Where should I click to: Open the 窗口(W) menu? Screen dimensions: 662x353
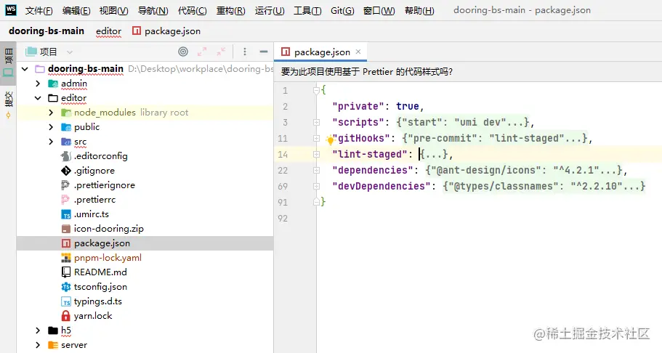379,11
